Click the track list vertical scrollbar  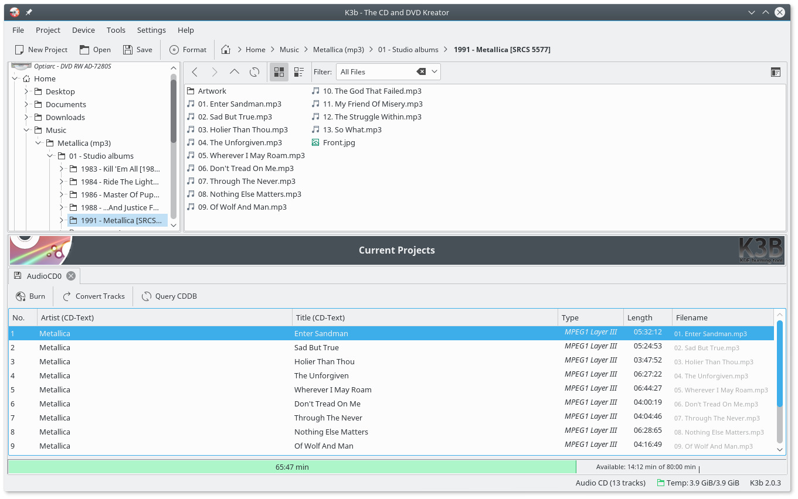[780, 363]
